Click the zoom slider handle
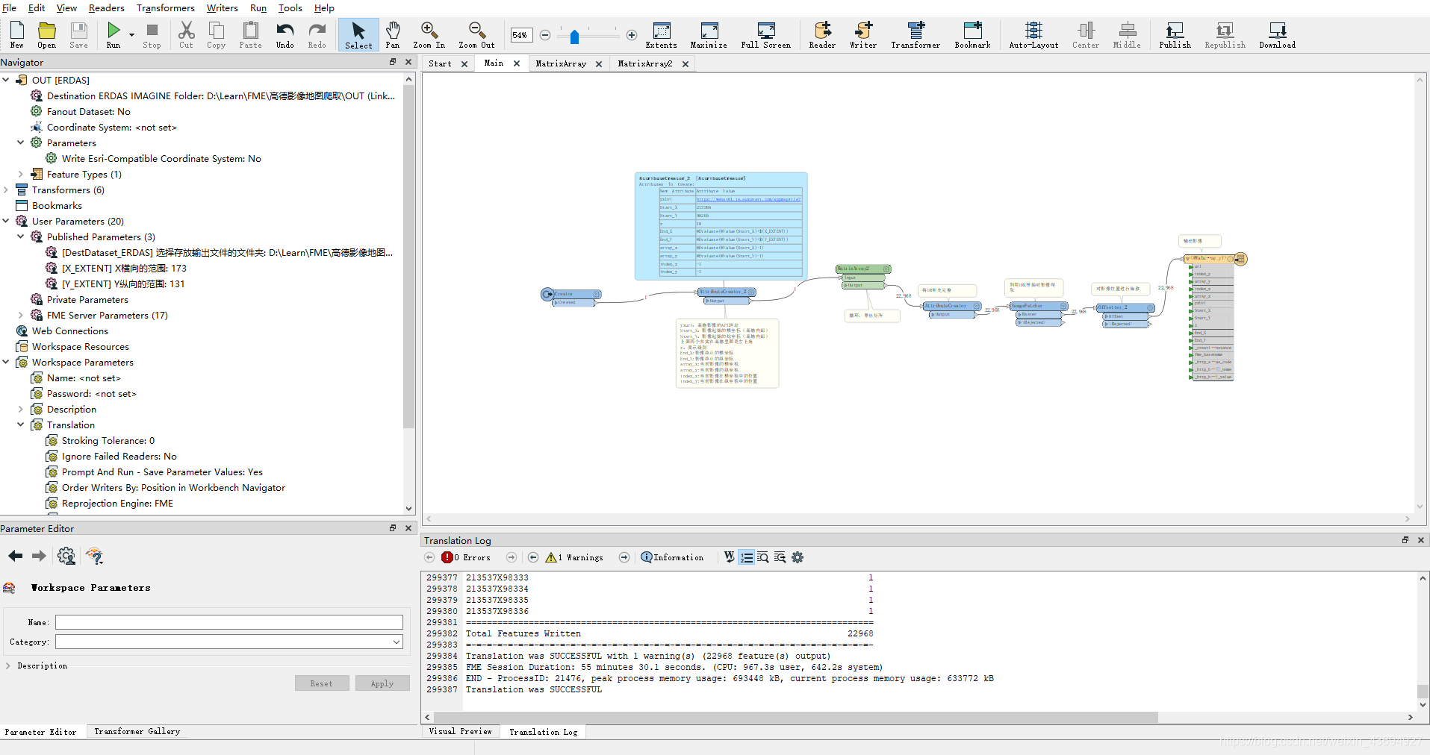This screenshot has width=1430, height=755. (x=574, y=37)
